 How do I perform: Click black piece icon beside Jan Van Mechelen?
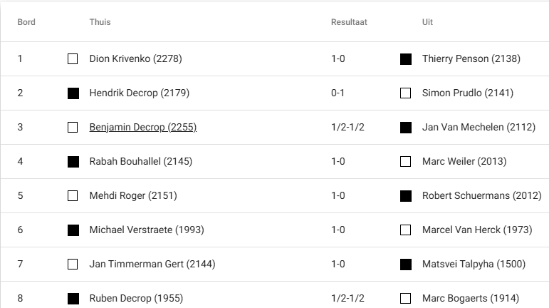pyautogui.click(x=406, y=128)
